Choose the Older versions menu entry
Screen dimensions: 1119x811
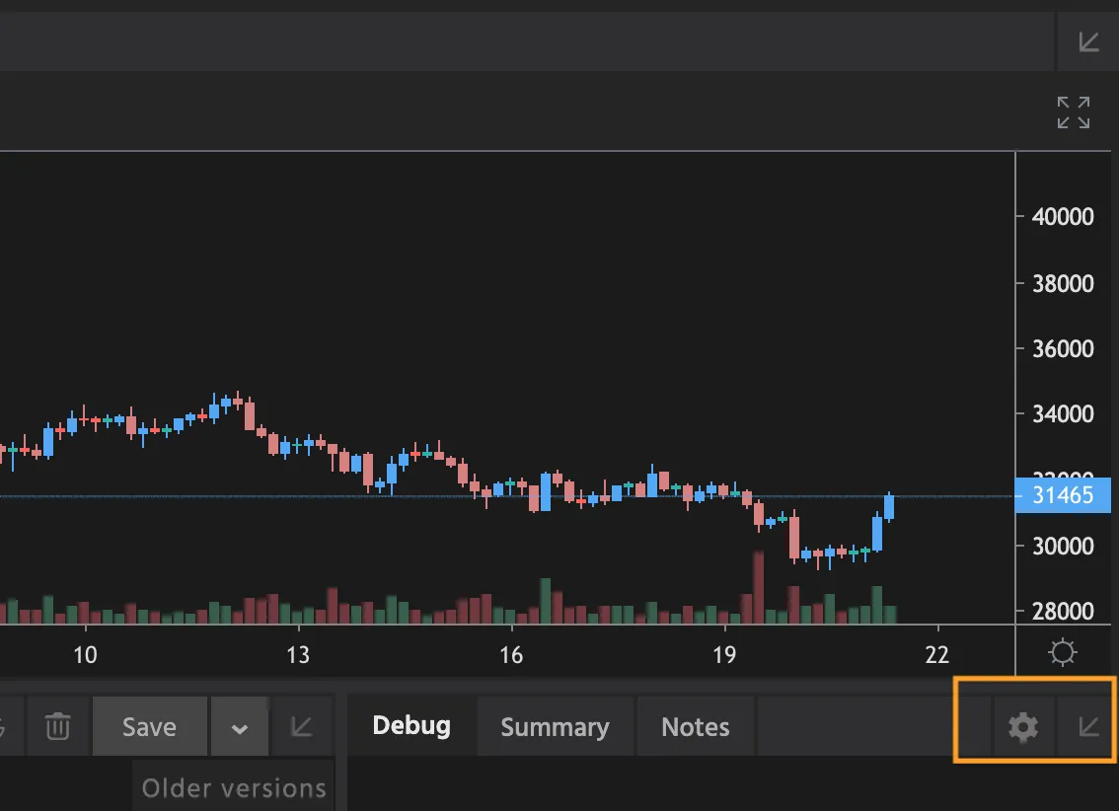tap(233, 787)
